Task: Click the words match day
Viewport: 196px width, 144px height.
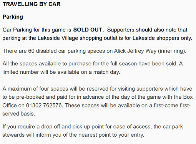Action: [106, 72]
